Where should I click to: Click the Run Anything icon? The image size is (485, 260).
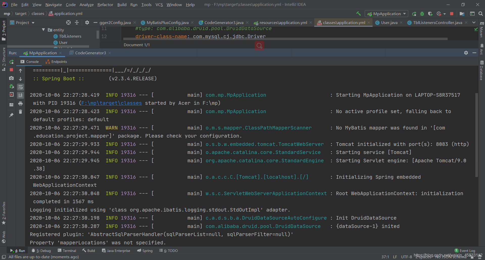click(472, 14)
